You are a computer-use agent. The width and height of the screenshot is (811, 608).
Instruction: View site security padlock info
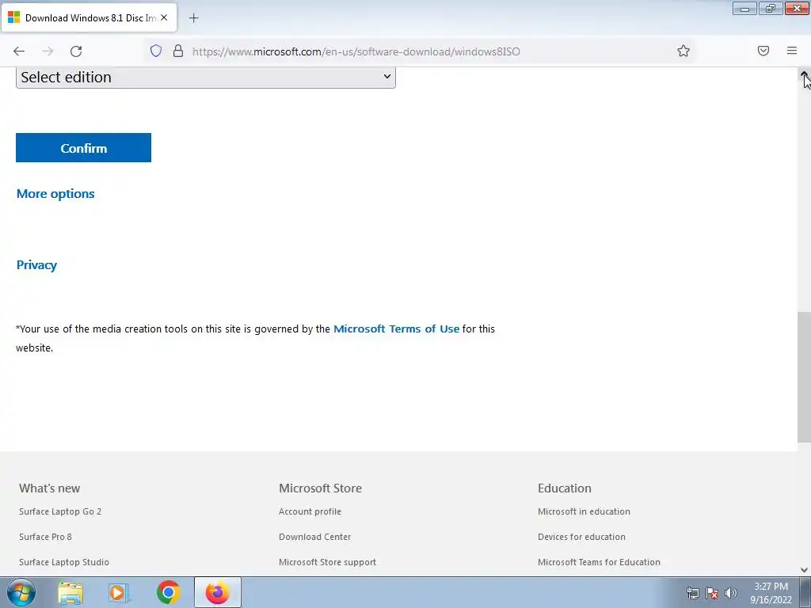click(x=178, y=51)
